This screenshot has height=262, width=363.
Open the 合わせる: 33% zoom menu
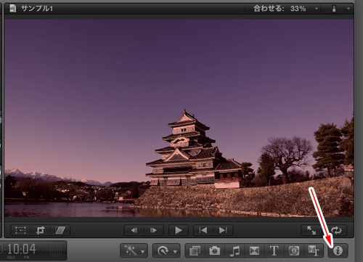point(285,9)
